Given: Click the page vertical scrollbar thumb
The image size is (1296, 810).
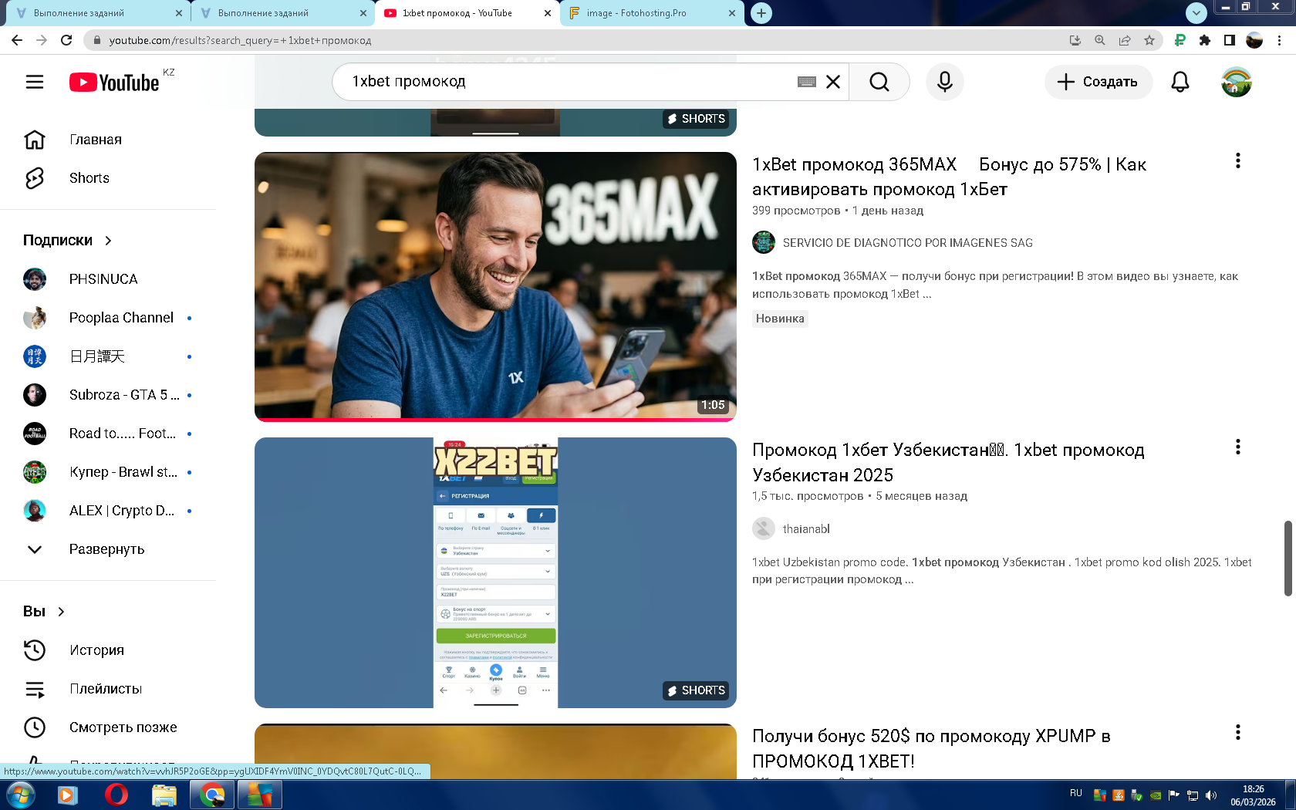Looking at the screenshot, I should (1288, 558).
